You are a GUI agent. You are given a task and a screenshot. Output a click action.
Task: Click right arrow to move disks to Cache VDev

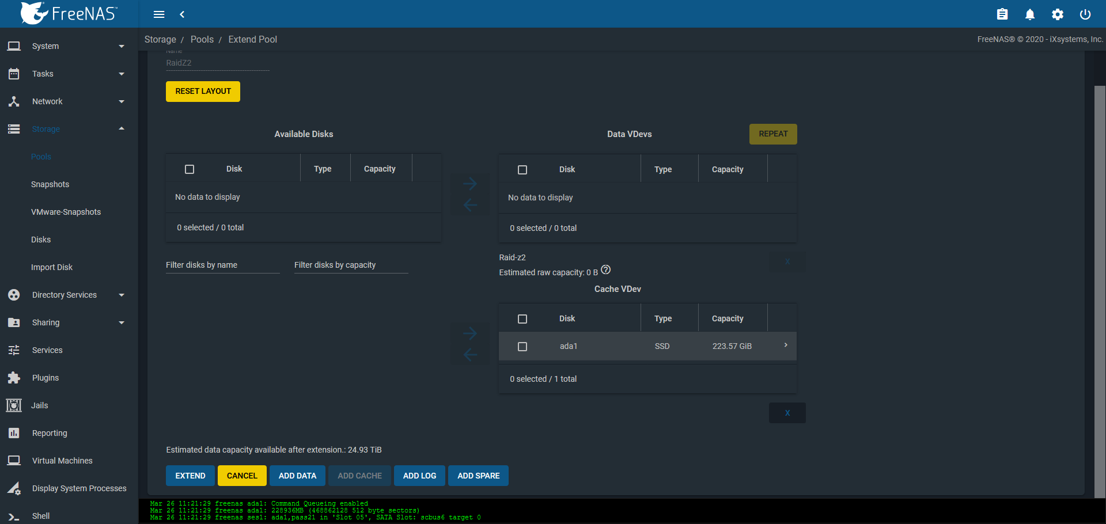click(x=470, y=333)
